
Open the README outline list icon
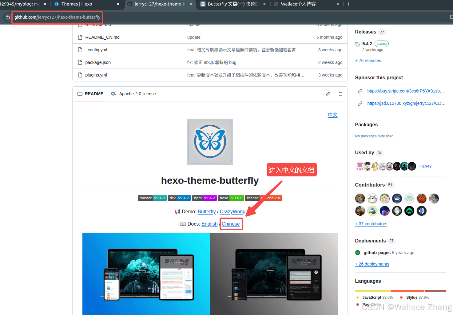pos(340,94)
